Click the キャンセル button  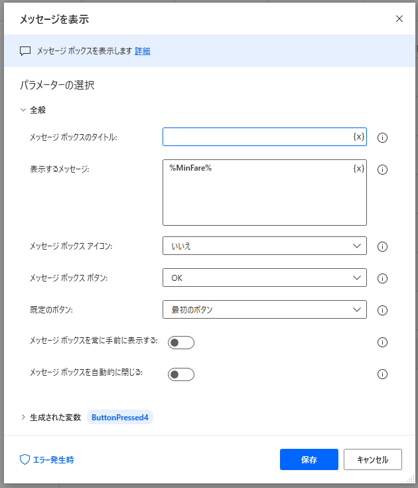click(x=372, y=459)
